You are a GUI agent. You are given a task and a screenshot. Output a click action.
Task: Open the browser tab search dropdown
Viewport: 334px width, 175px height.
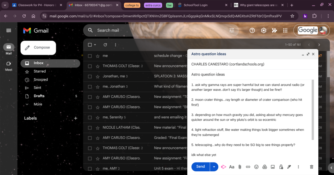(x=5, y=5)
